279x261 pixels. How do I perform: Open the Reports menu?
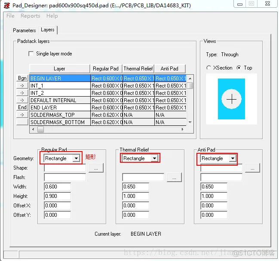[31, 16]
